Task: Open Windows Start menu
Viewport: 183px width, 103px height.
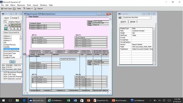Action: pyautogui.click(x=3, y=100)
